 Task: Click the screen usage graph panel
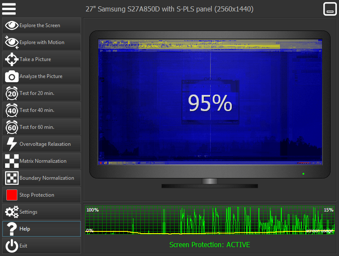click(210, 220)
